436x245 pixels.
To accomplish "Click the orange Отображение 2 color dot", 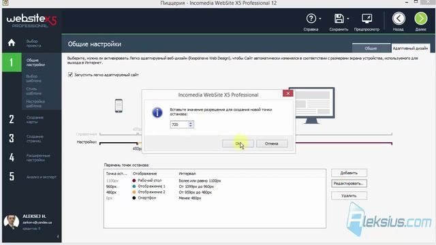I will pos(134,192).
